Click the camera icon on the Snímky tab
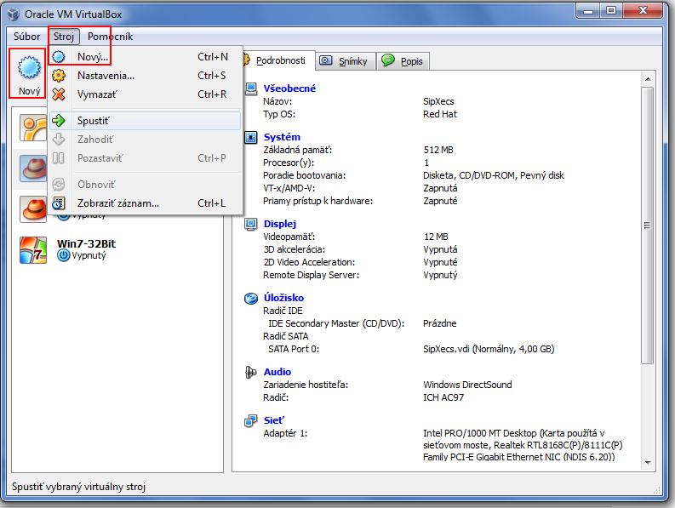The width and height of the screenshot is (675, 508). [325, 60]
